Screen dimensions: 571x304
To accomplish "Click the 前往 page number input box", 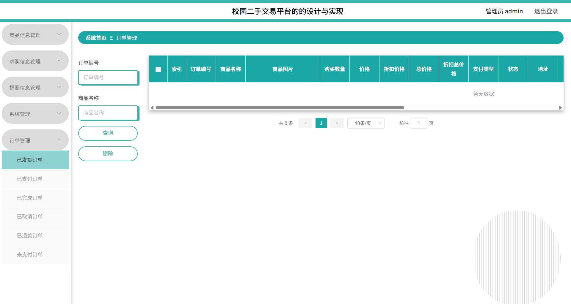I will [x=418, y=123].
